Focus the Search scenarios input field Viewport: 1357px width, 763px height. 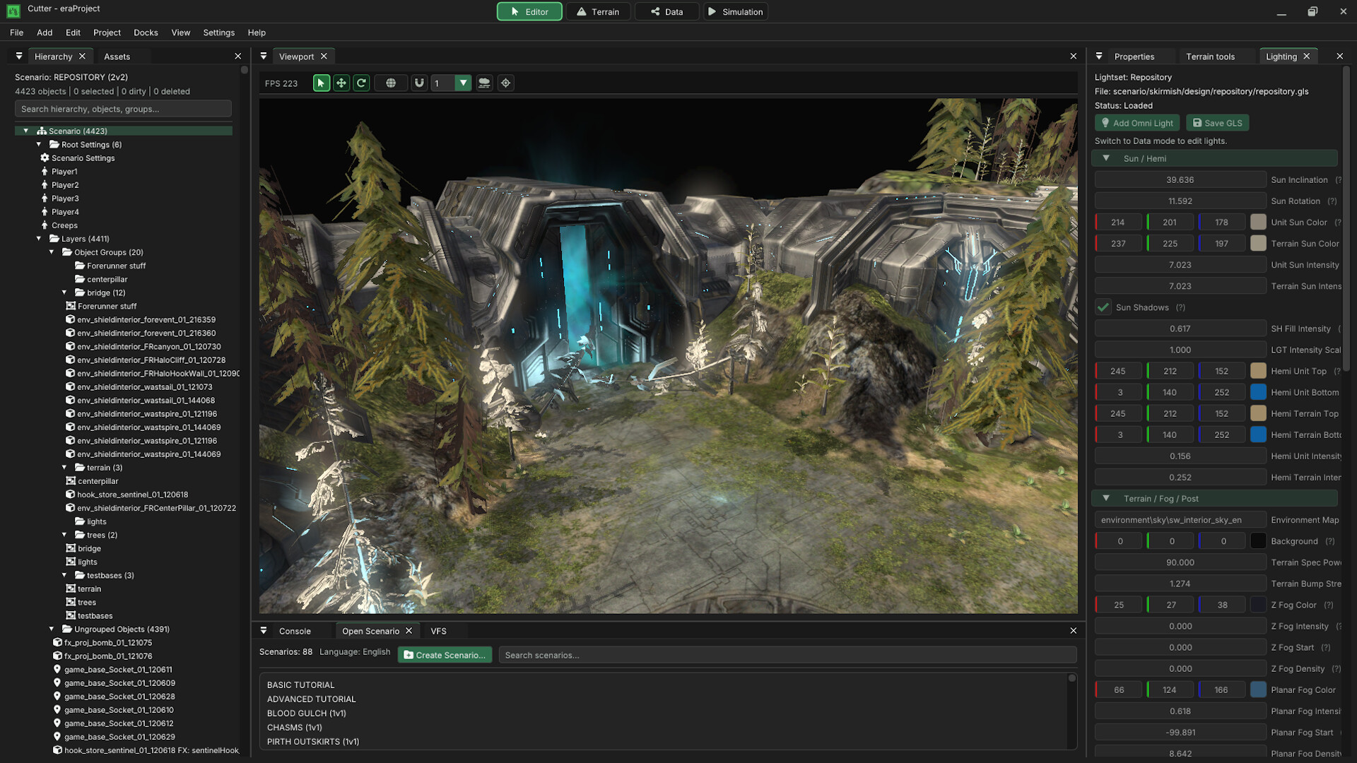tap(787, 655)
